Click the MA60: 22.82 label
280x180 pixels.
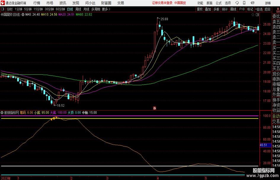click(x=84, y=14)
